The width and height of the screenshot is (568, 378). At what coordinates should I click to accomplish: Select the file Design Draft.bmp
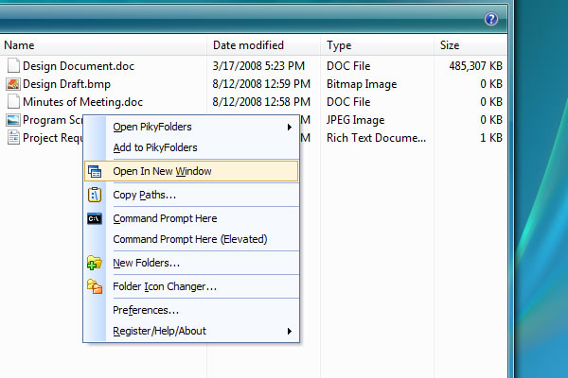[x=66, y=84]
